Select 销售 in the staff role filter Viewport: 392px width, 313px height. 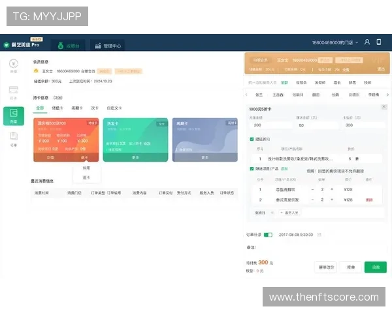[x=352, y=83]
